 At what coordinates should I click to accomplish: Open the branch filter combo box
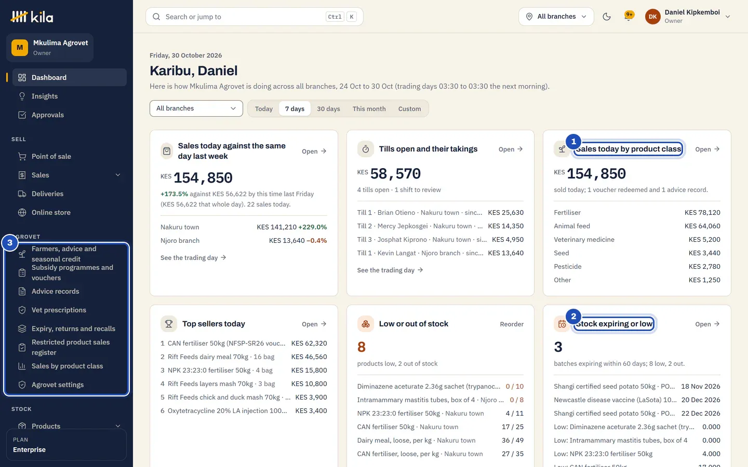pyautogui.click(x=196, y=108)
